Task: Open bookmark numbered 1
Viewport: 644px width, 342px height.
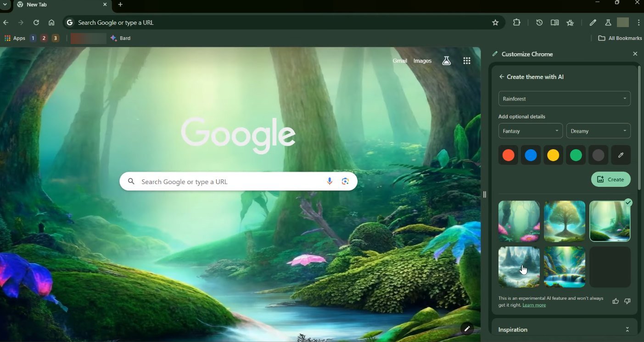Action: point(33,38)
